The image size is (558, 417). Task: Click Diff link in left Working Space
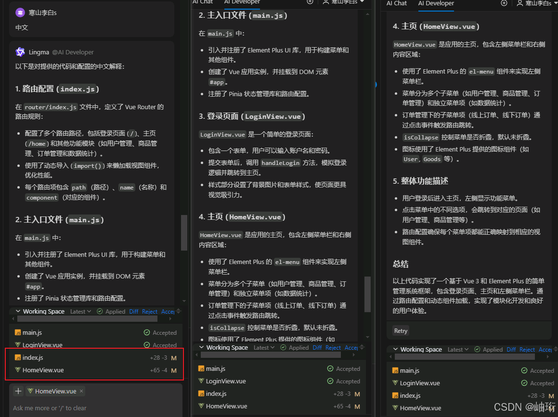(134, 311)
